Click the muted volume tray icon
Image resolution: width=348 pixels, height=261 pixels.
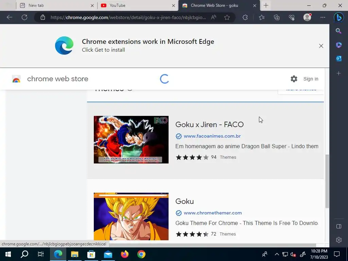[x=293, y=254]
